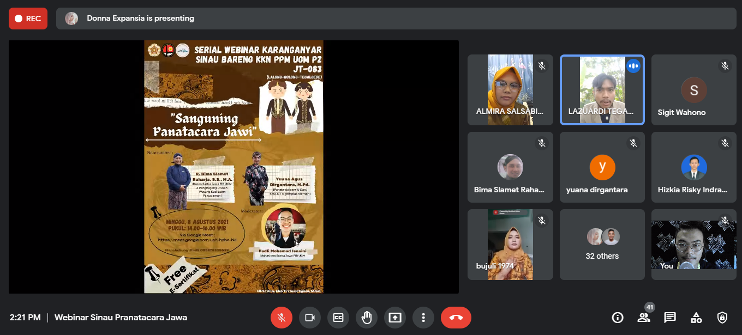Open the more options menu
742x335 pixels.
423,317
